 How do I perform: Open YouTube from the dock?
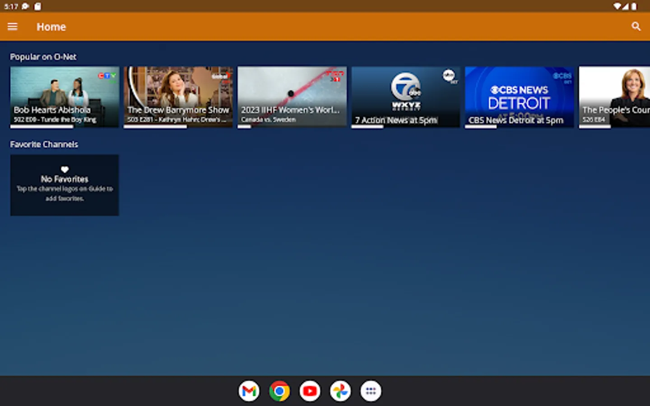[x=310, y=391]
